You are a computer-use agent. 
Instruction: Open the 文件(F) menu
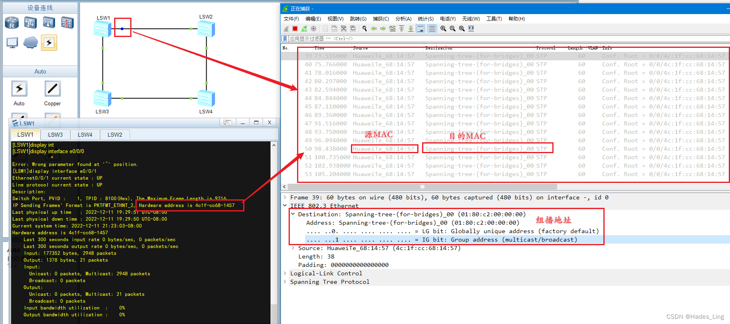coord(291,19)
